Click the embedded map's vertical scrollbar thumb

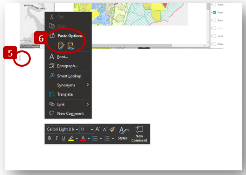pyautogui.click(x=208, y=6)
